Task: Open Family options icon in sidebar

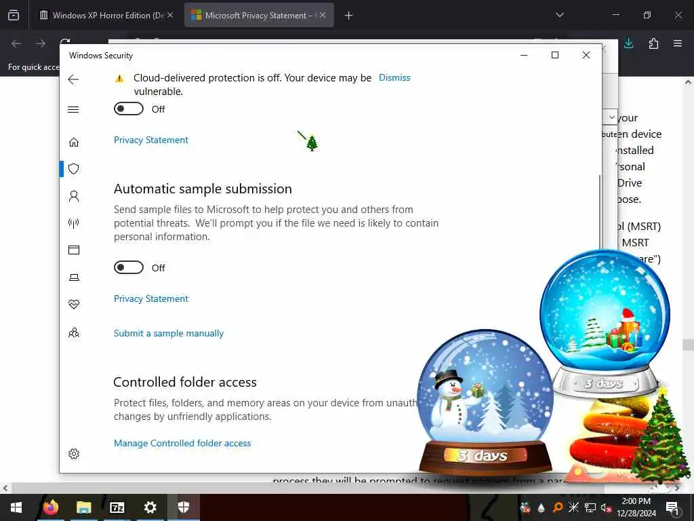Action: click(74, 332)
